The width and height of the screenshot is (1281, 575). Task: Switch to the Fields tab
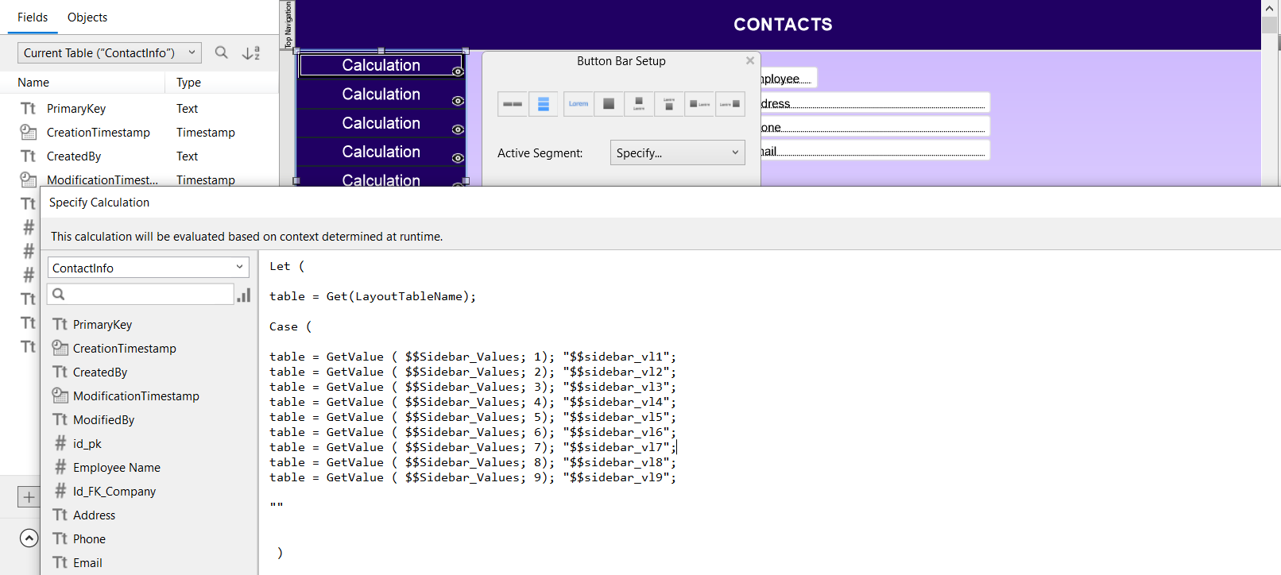pos(33,17)
